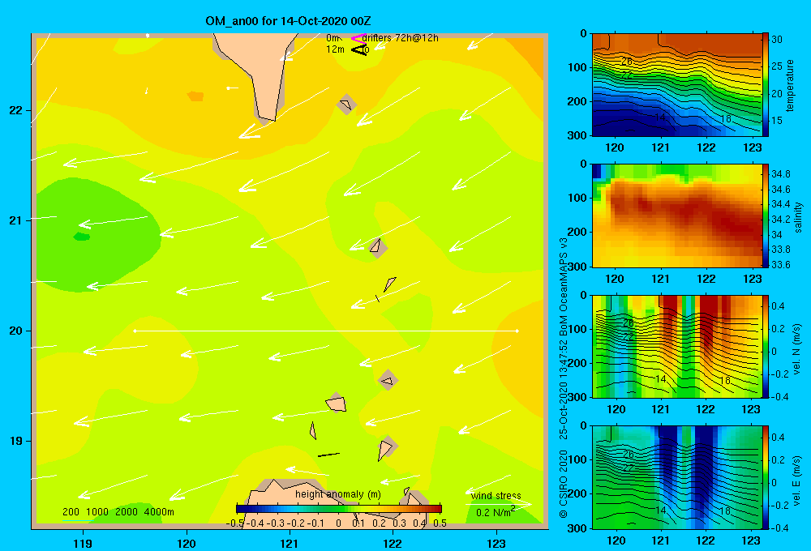Click the dark green height minimum near 119E
The width and height of the screenshot is (811, 551).
tap(82, 237)
